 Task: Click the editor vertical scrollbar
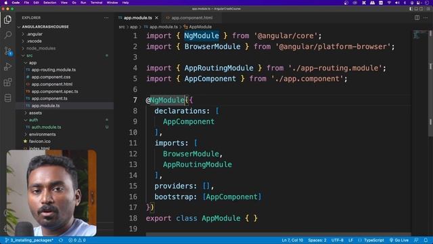pyautogui.click(x=430, y=83)
